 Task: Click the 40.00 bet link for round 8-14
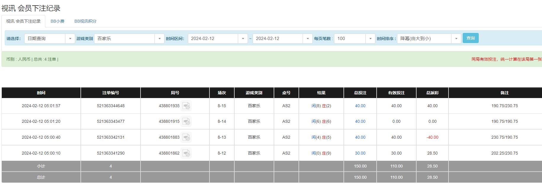[360, 122]
